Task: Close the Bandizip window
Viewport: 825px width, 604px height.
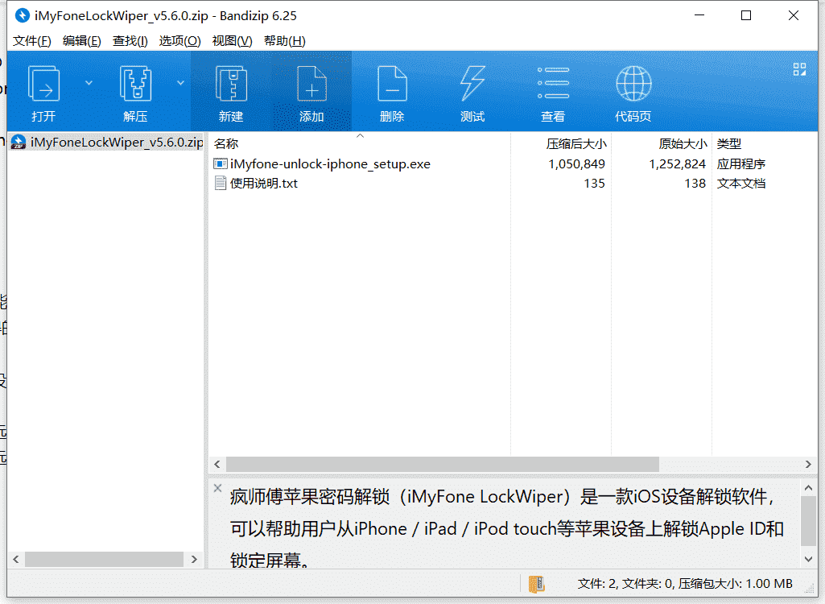Action: click(x=794, y=15)
